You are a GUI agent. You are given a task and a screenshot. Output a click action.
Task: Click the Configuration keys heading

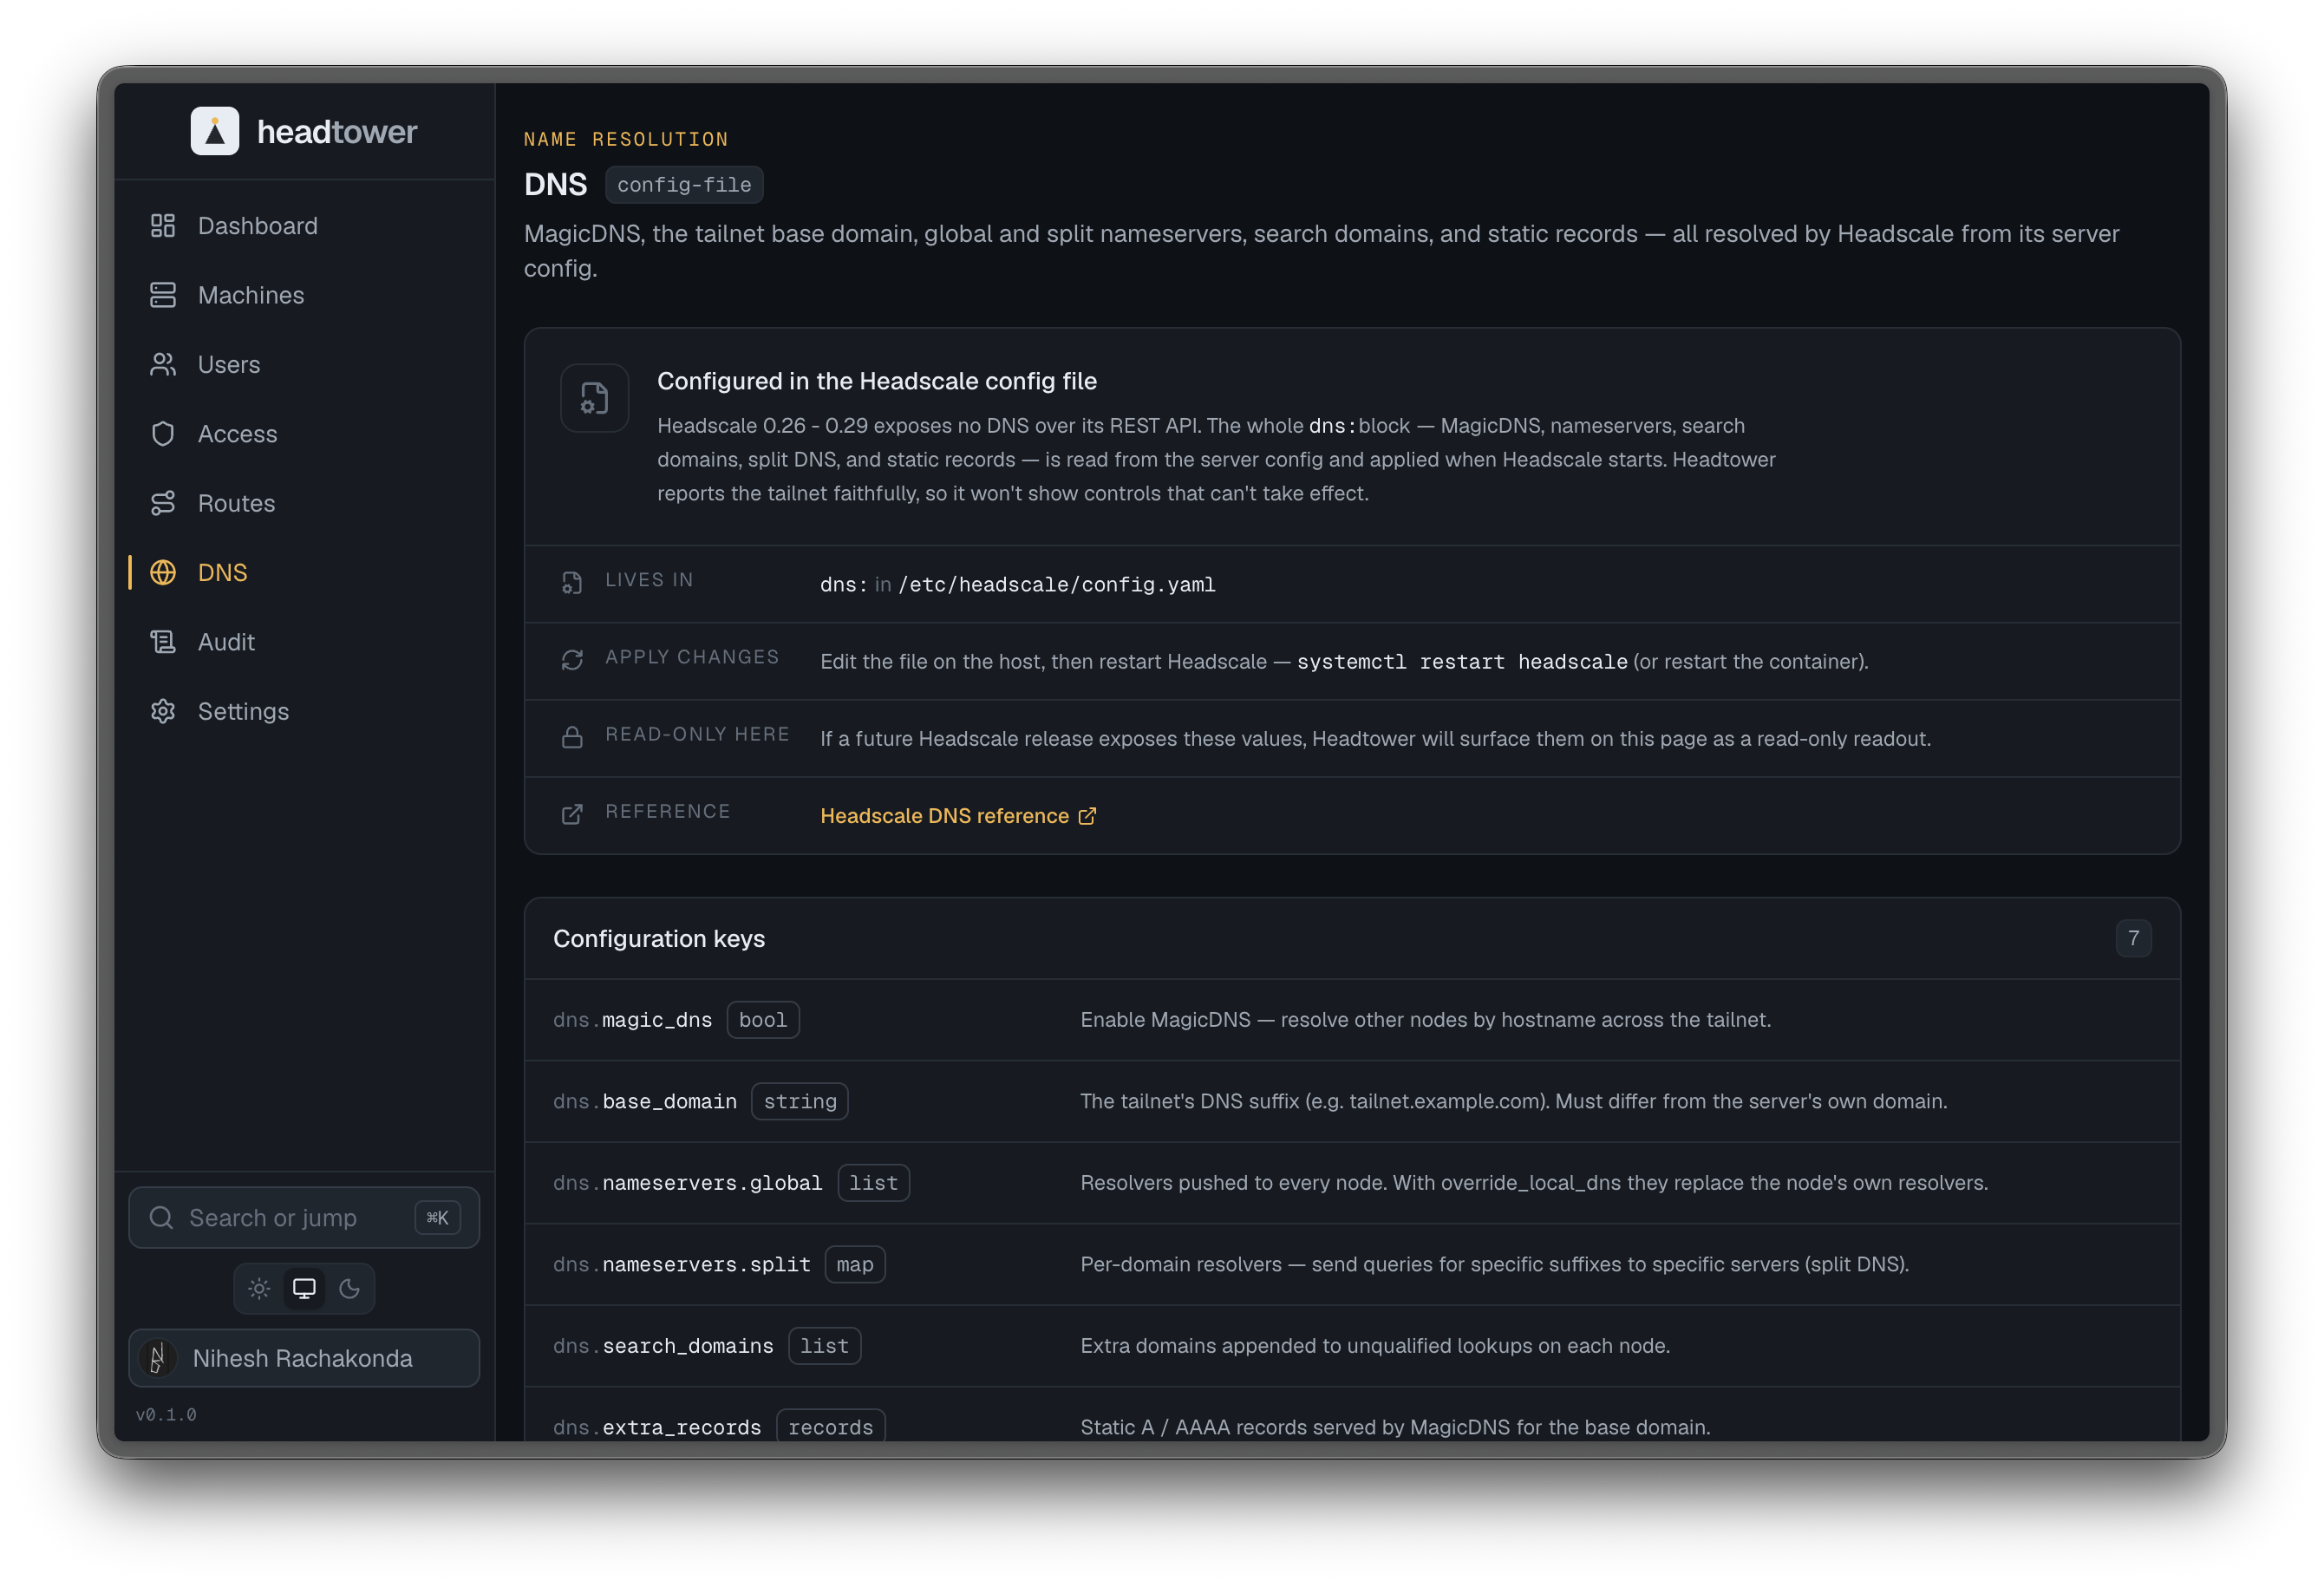pos(659,939)
